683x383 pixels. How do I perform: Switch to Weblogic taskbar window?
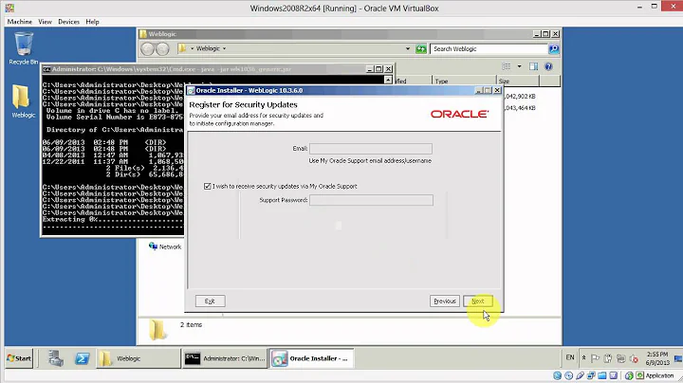pos(138,358)
